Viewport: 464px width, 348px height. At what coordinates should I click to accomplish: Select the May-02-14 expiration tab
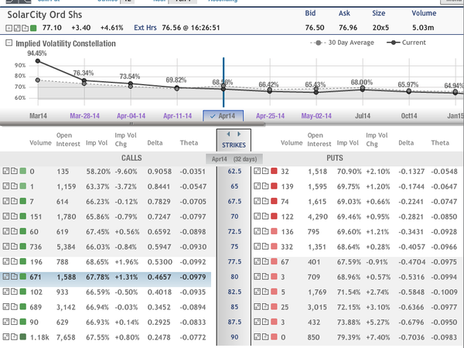[x=316, y=116]
